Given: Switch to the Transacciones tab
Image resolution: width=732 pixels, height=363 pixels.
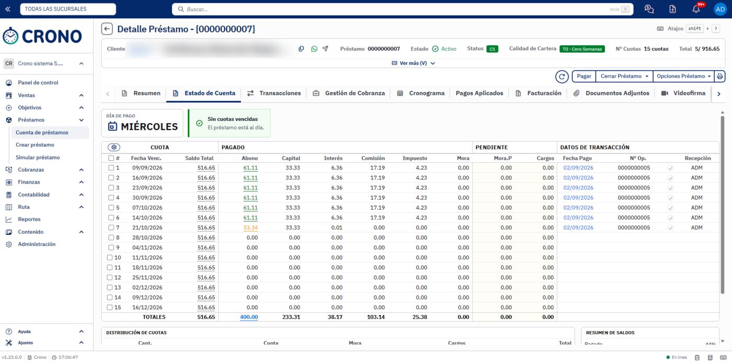Looking at the screenshot, I should coord(274,93).
